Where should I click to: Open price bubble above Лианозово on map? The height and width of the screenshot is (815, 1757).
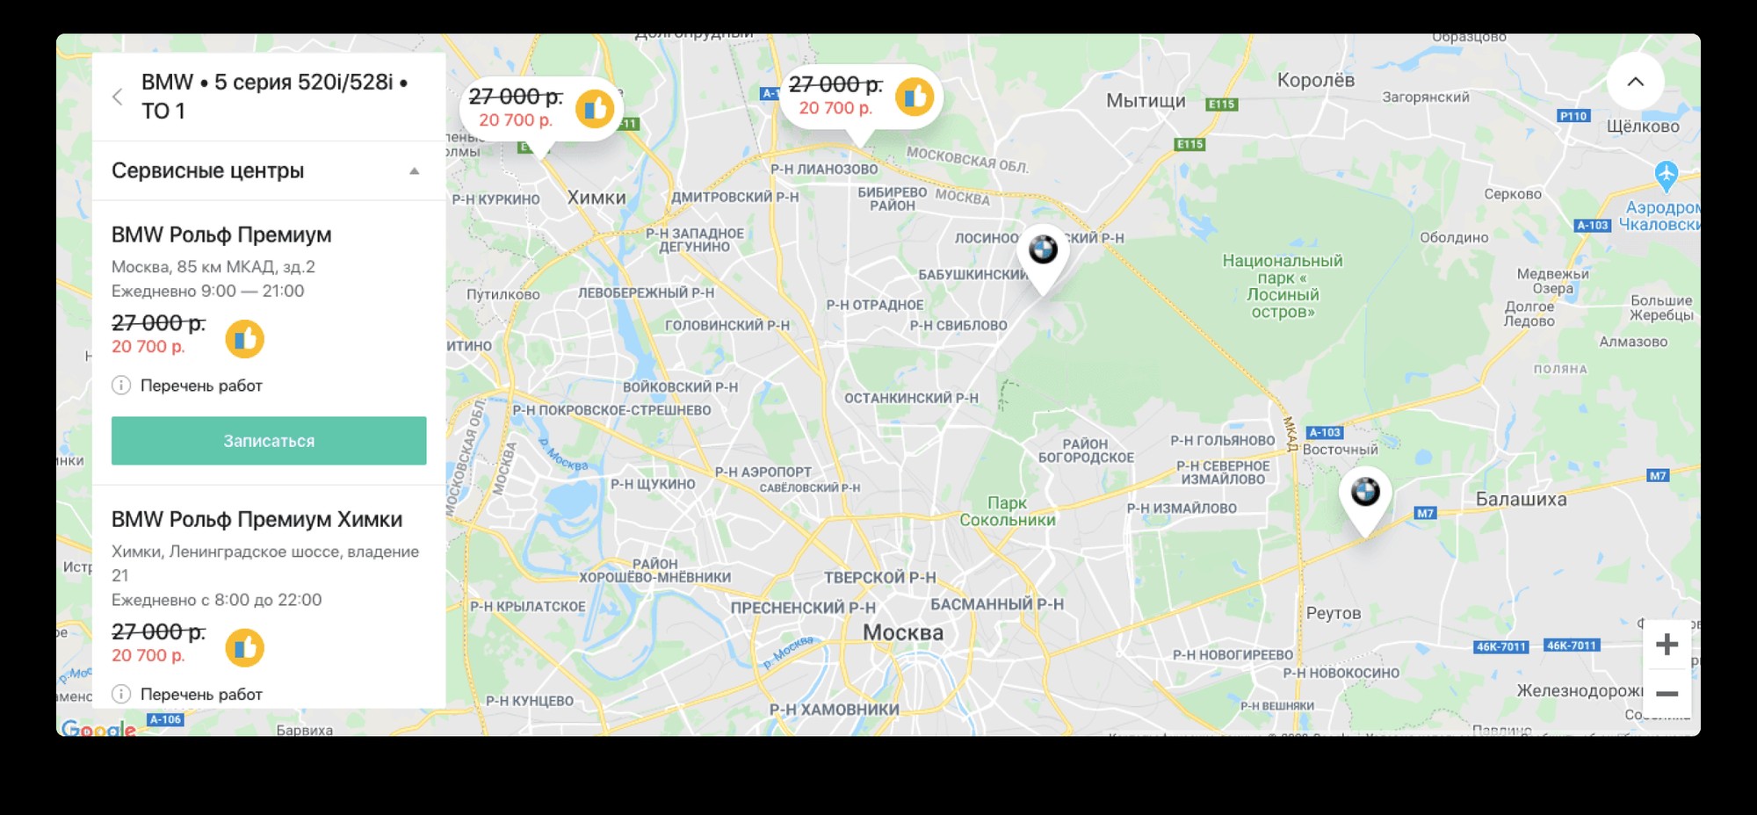coord(861,97)
